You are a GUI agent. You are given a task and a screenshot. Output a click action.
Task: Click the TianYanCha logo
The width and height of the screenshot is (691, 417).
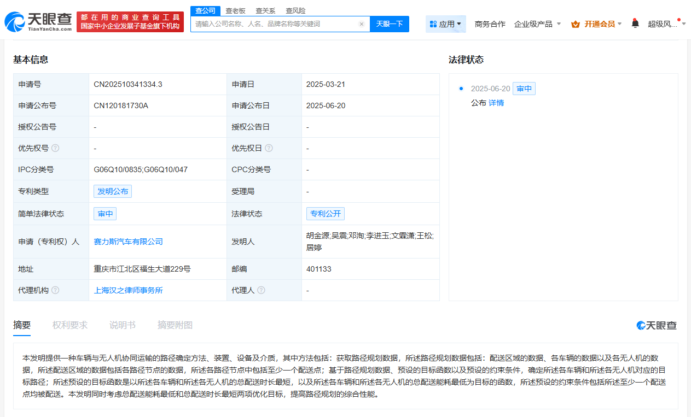pos(38,22)
